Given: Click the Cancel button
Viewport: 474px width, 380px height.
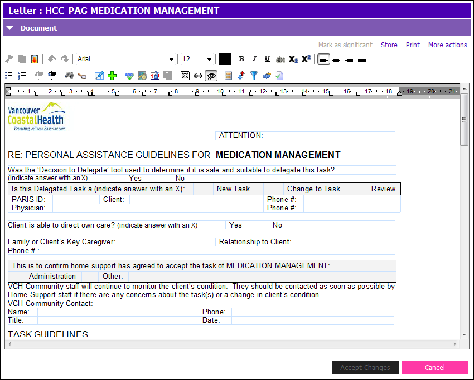Looking at the screenshot, I should 435,367.
